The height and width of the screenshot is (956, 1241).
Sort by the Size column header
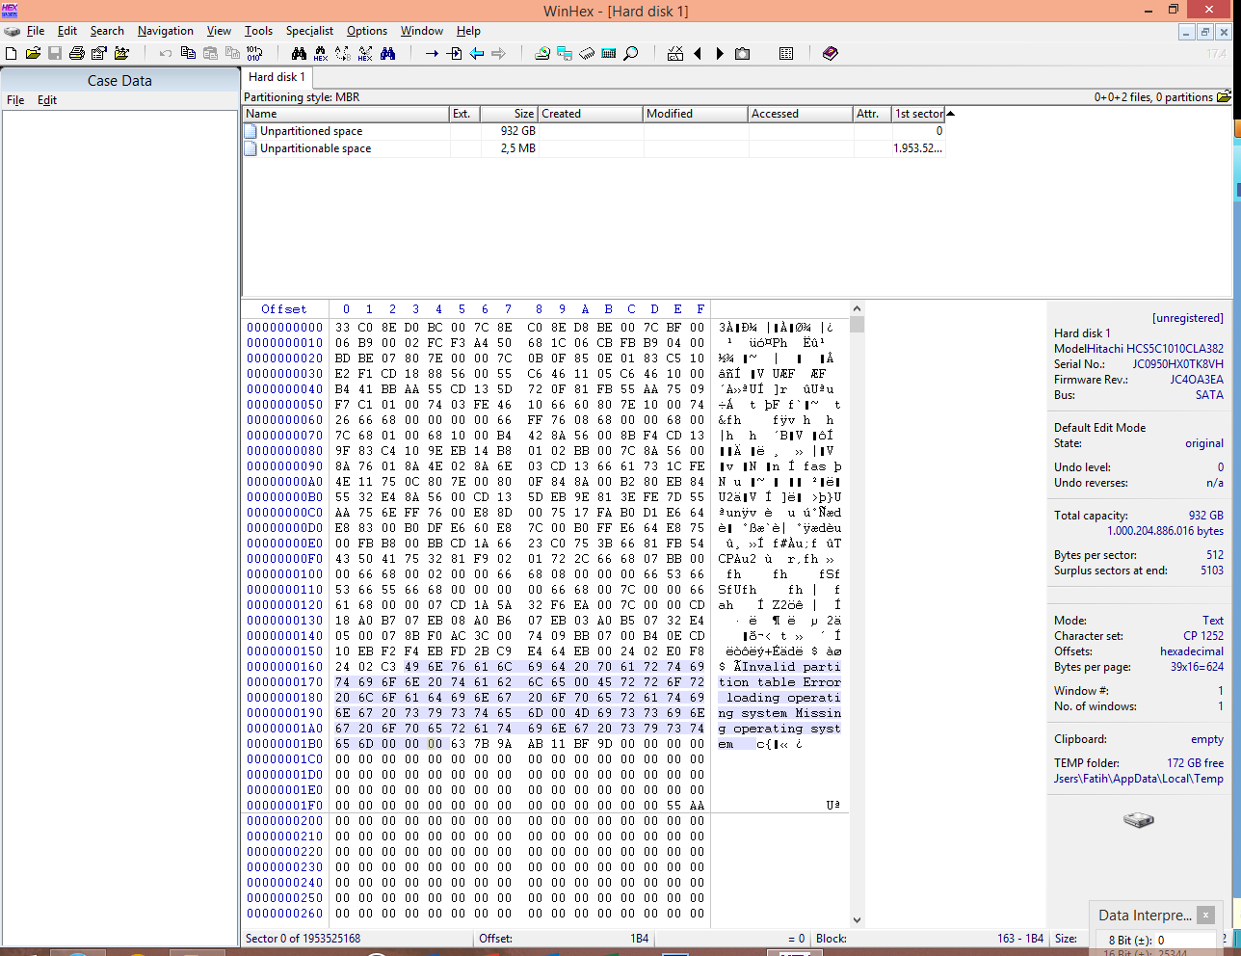[509, 114]
